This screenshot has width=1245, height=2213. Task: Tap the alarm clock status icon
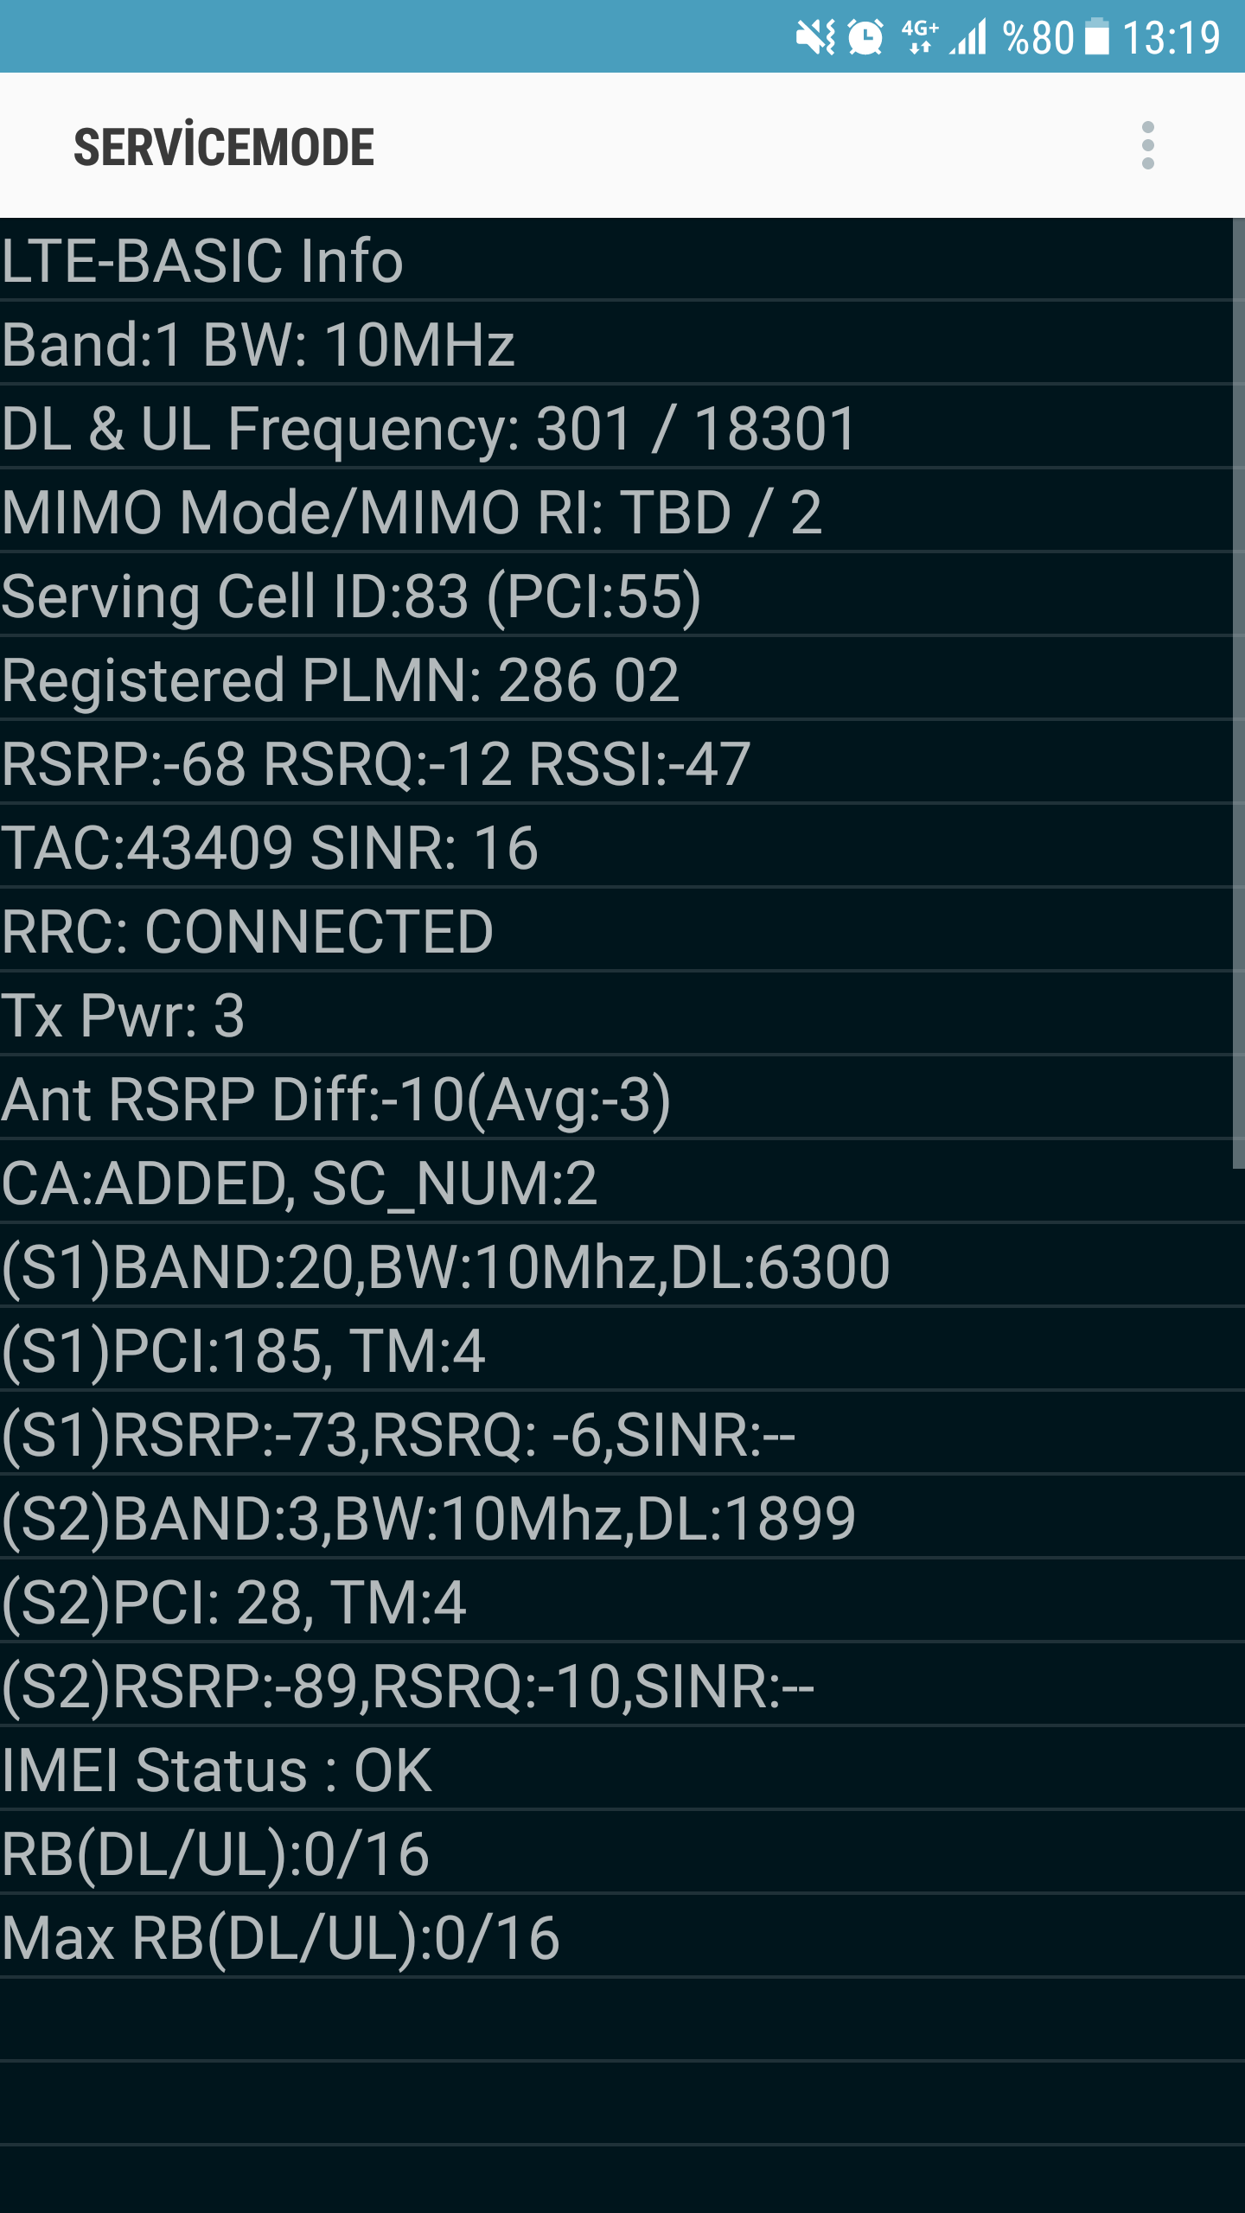coord(865,37)
